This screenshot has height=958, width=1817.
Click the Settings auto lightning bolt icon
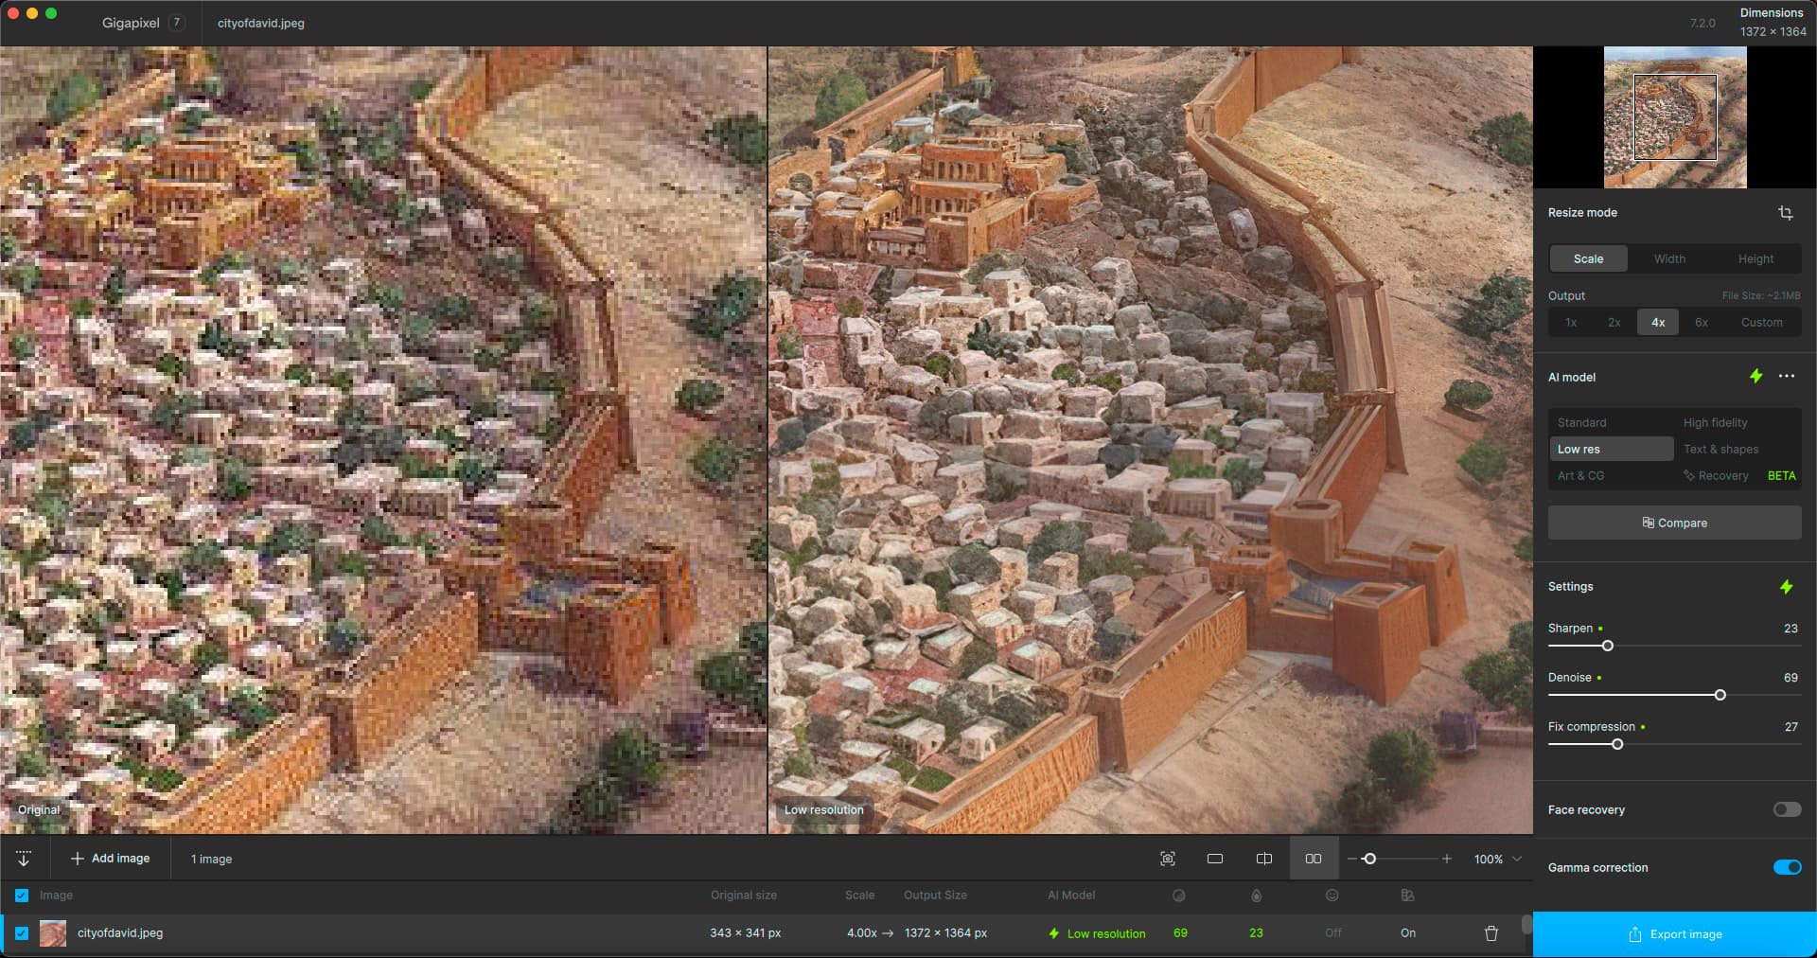1786,587
